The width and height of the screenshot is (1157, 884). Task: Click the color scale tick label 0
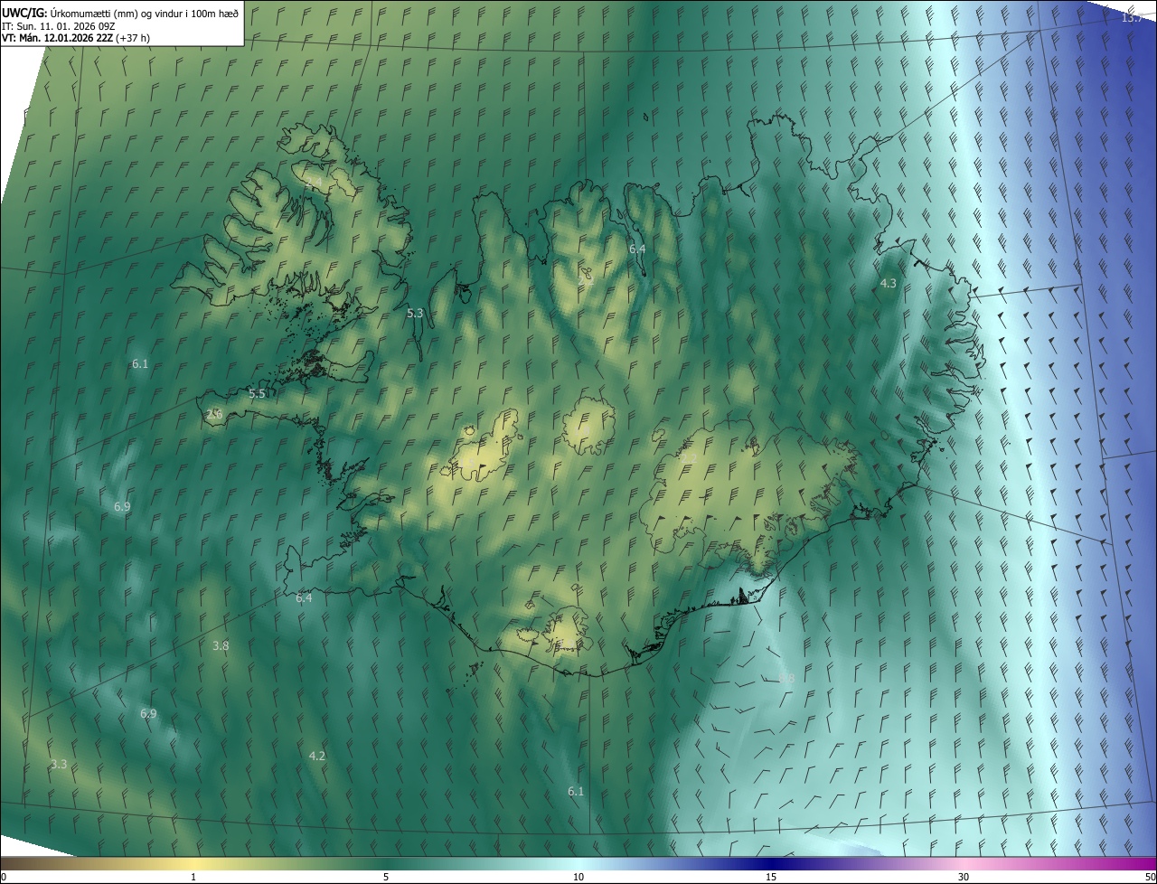[4, 877]
